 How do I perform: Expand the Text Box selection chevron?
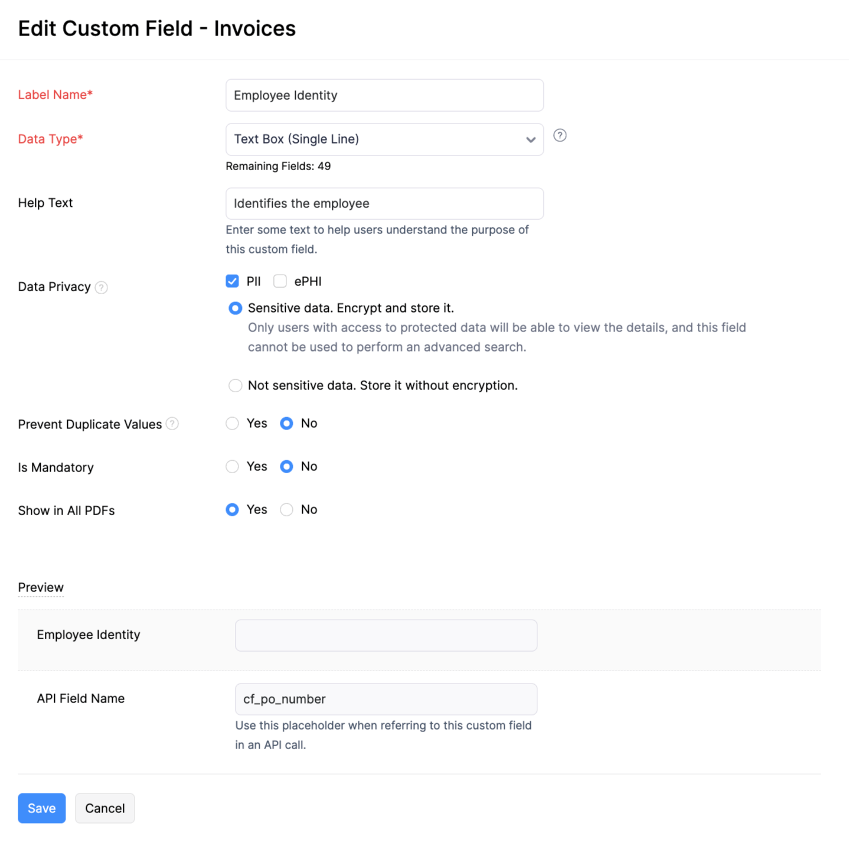[530, 139]
